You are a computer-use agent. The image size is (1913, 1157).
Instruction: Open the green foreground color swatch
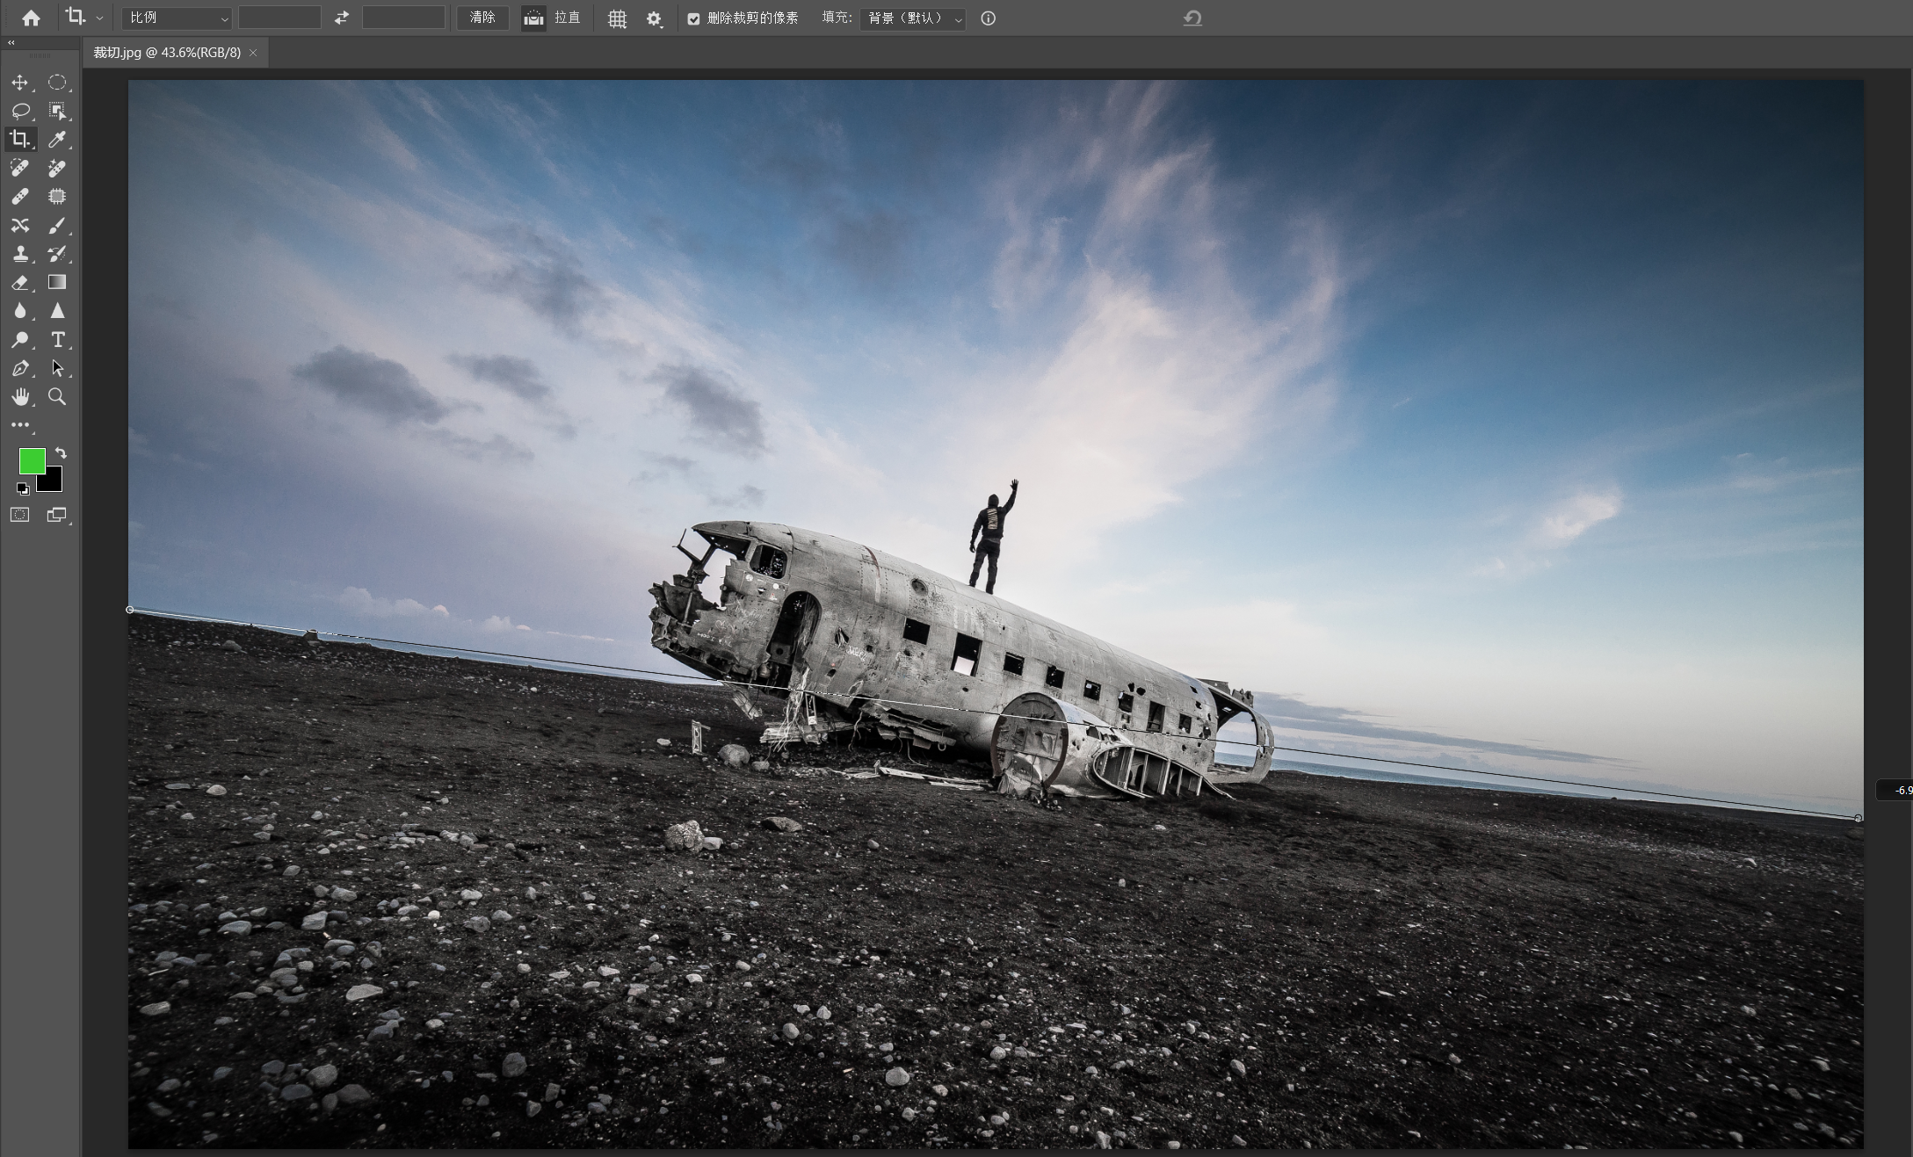coord(32,461)
